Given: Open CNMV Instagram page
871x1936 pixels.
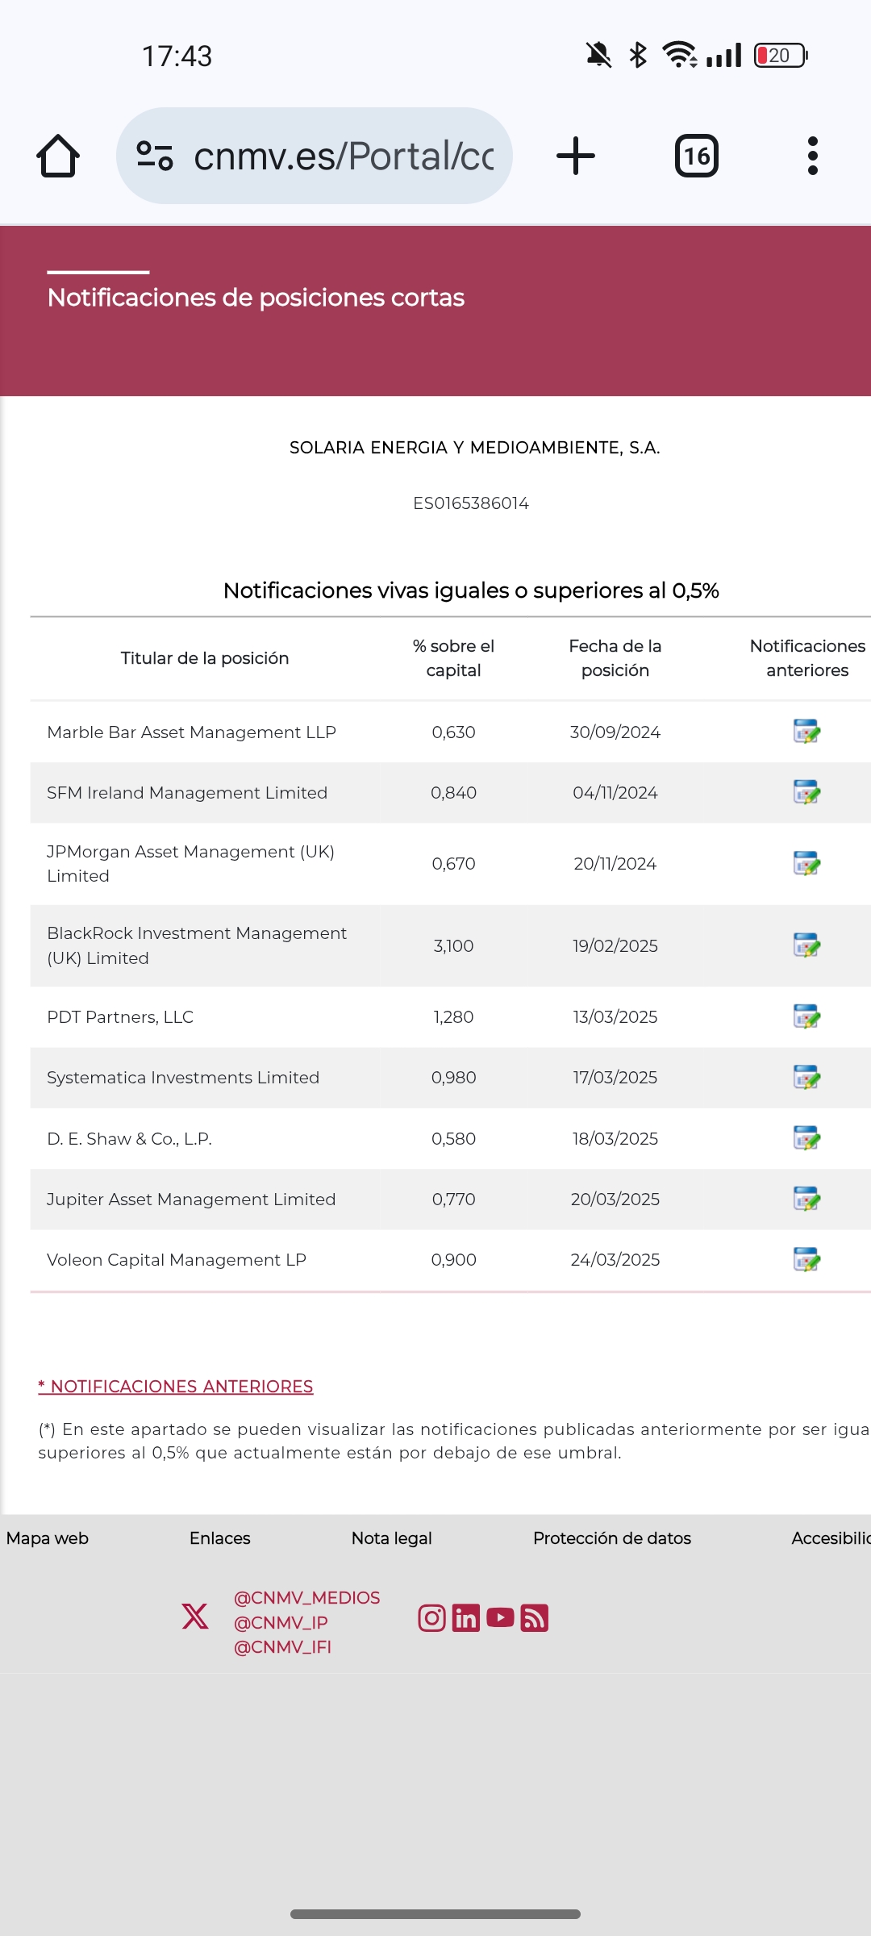Looking at the screenshot, I should 431,1618.
